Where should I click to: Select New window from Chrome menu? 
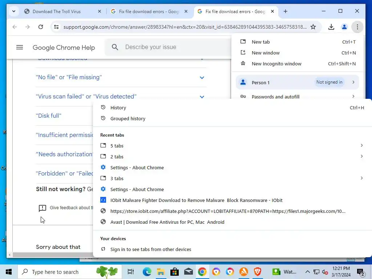point(297,53)
